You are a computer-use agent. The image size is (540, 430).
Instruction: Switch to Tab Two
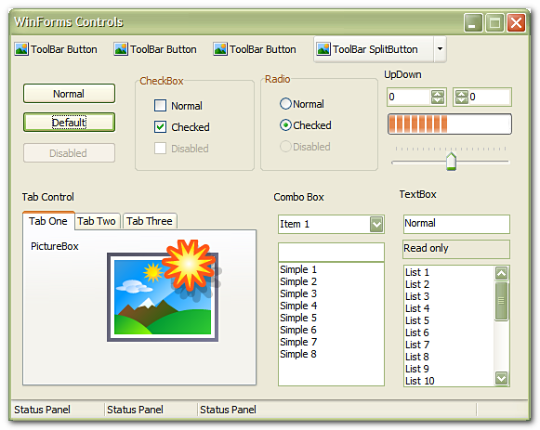click(x=97, y=221)
